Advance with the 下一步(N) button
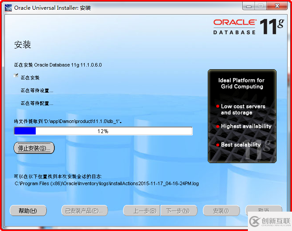 click(x=179, y=211)
